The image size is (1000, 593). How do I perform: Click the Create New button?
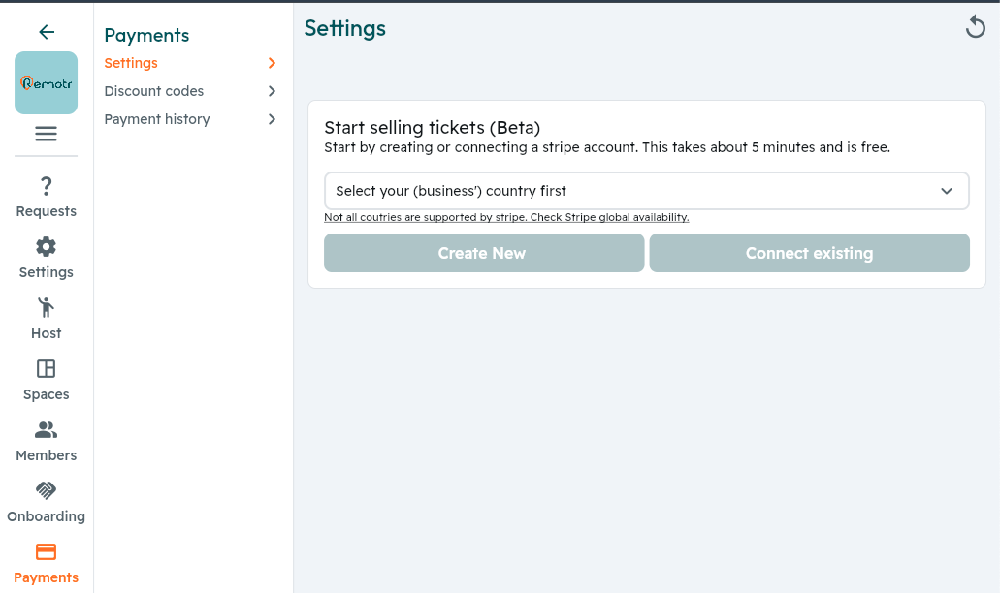point(484,253)
